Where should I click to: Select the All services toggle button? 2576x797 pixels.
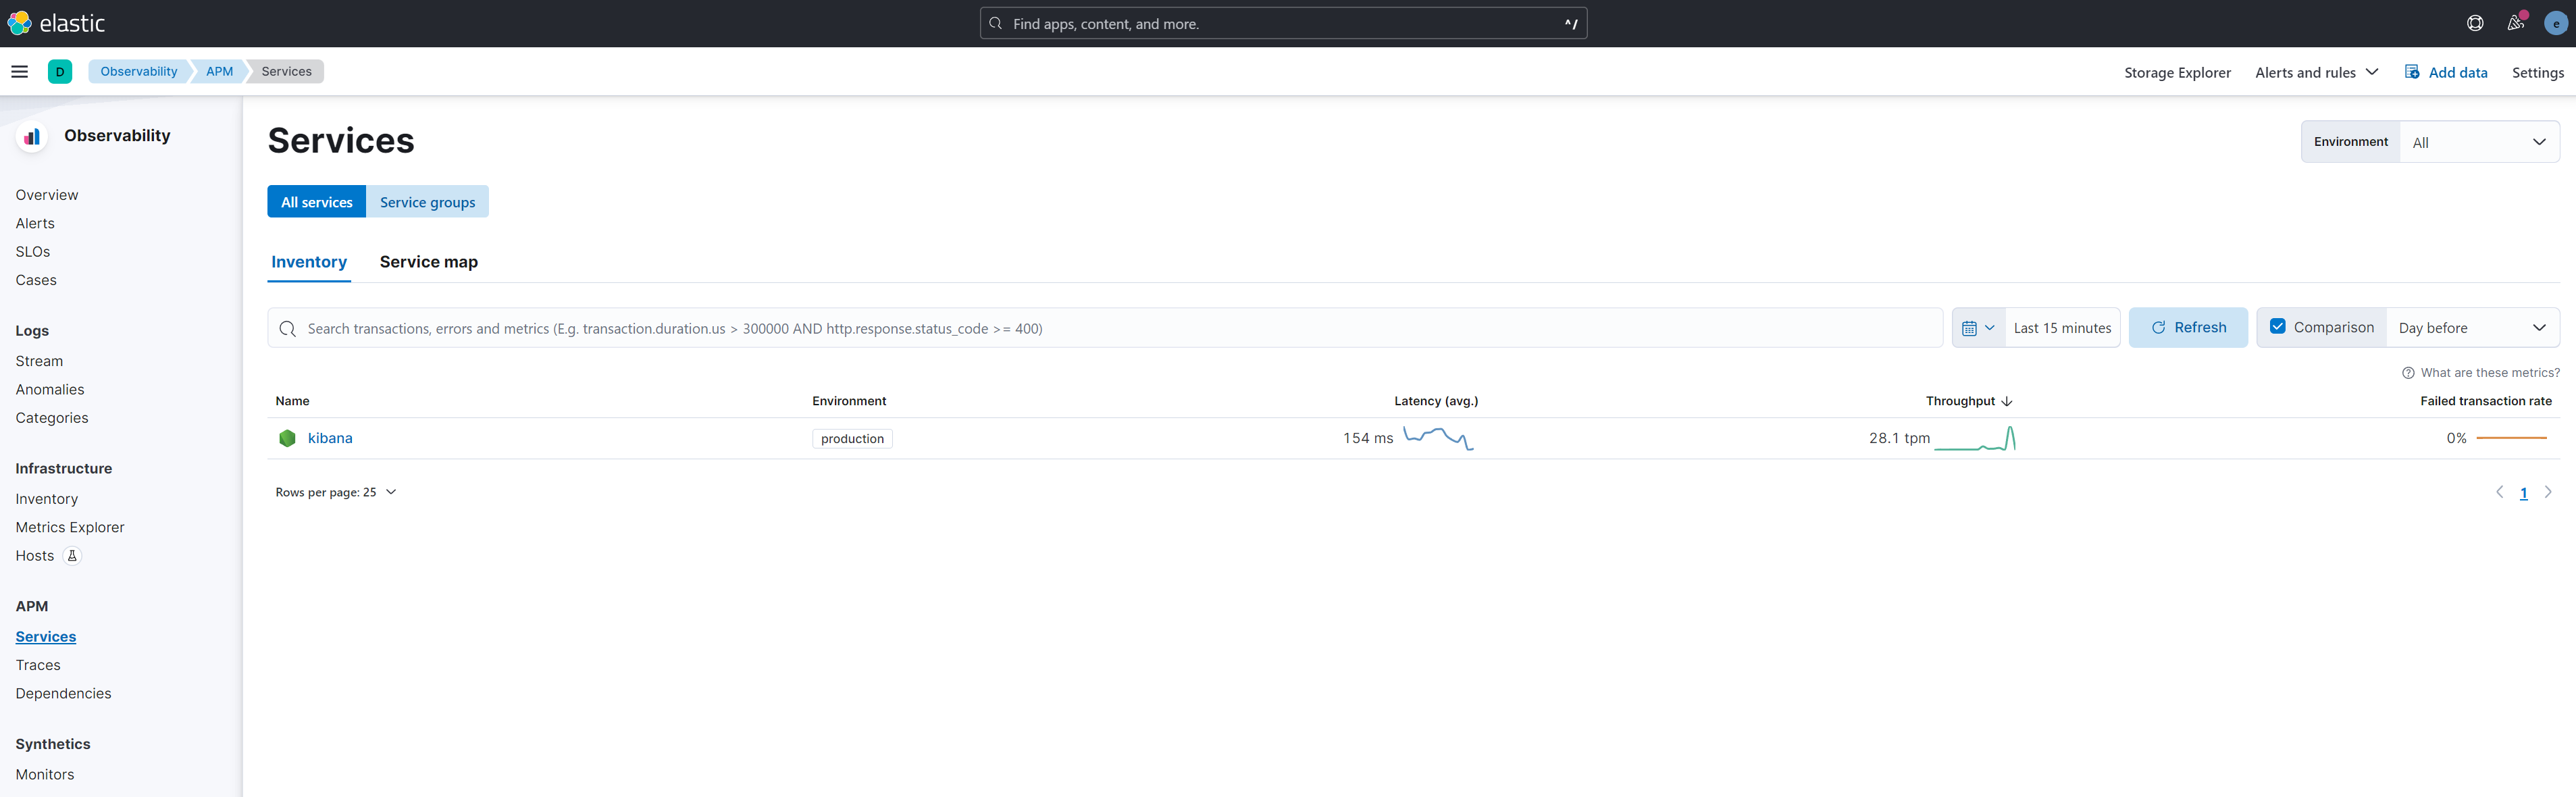tap(316, 202)
